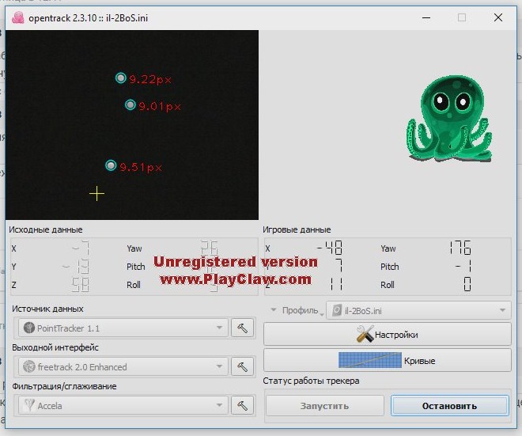Viewport: 522px width, 436px height.
Task: Click the Игровые данные Roll value 0
Action: [x=467, y=284]
